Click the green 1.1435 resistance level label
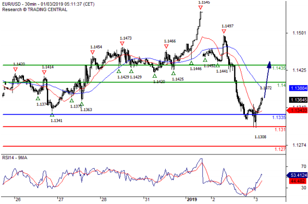 point(279,68)
